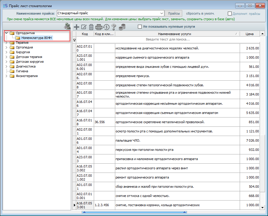Sort by the 'Цена' column header
268x216 pixels.
250,34
